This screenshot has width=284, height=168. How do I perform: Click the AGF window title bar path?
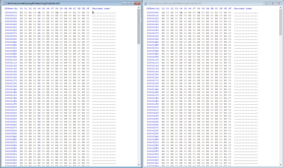[x=33, y=3]
